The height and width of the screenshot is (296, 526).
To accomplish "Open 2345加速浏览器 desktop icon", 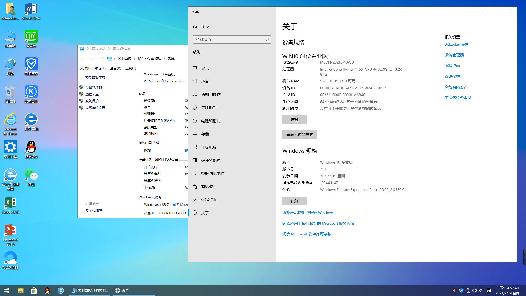I will pyautogui.click(x=10, y=180).
